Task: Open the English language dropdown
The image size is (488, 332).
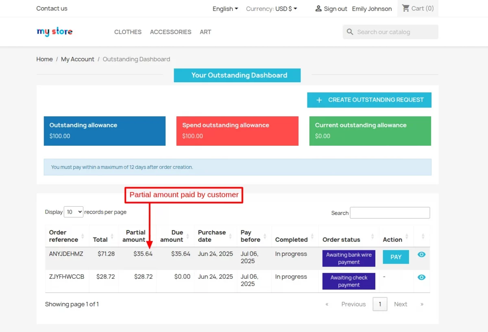Action: pos(225,9)
